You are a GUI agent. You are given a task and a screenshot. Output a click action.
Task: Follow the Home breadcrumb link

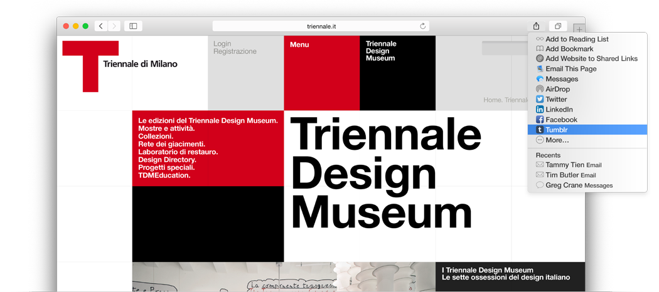click(x=491, y=100)
